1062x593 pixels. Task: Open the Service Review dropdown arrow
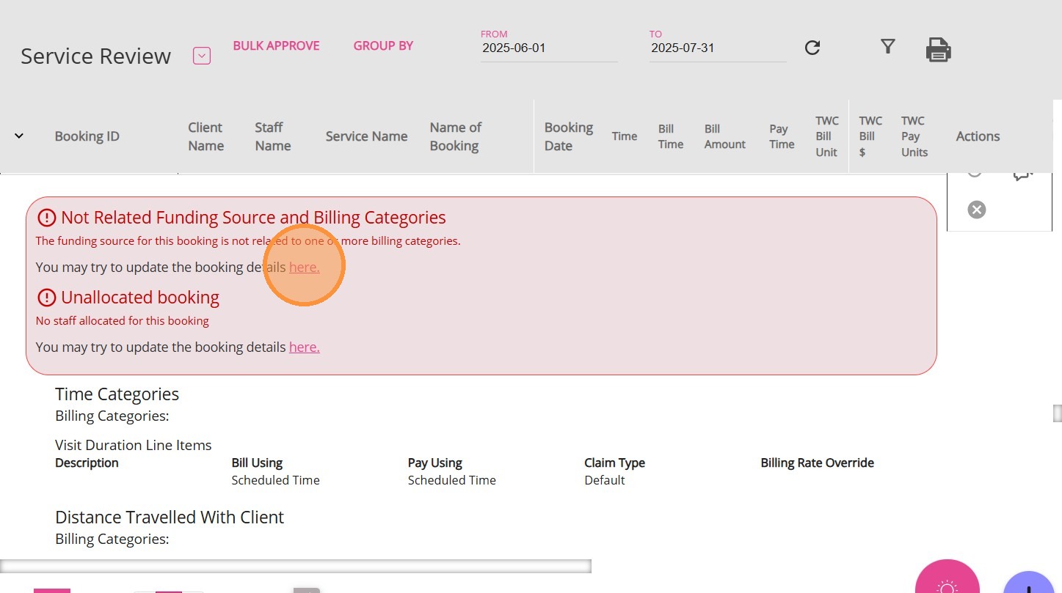point(202,56)
